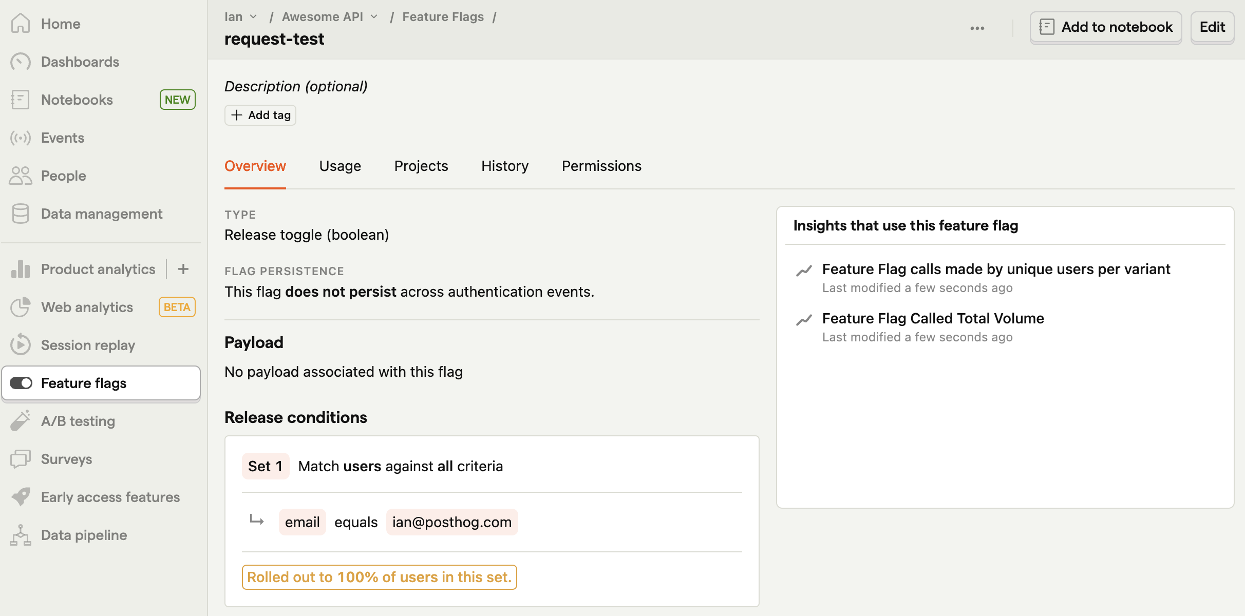Go to Feature Flags breadcrumb link

pyautogui.click(x=443, y=17)
